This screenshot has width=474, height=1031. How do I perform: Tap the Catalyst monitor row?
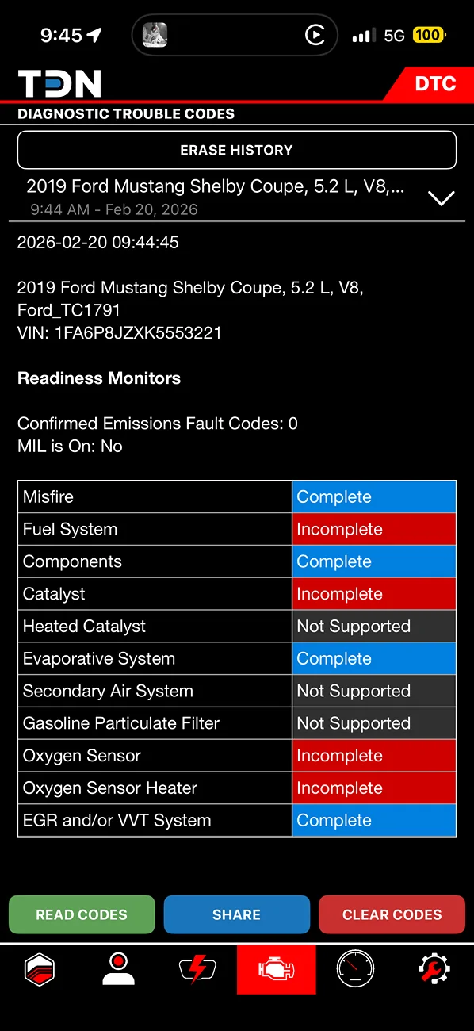[237, 594]
